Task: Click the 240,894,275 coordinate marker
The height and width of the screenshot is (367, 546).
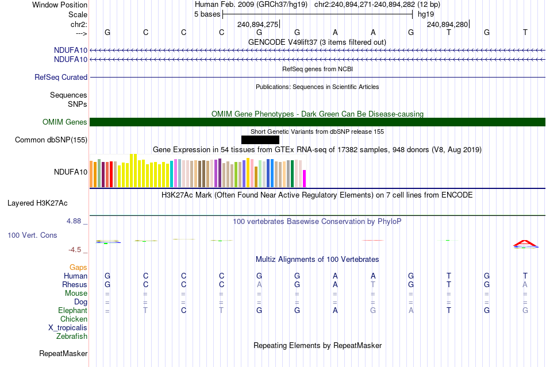Action: tap(257, 24)
